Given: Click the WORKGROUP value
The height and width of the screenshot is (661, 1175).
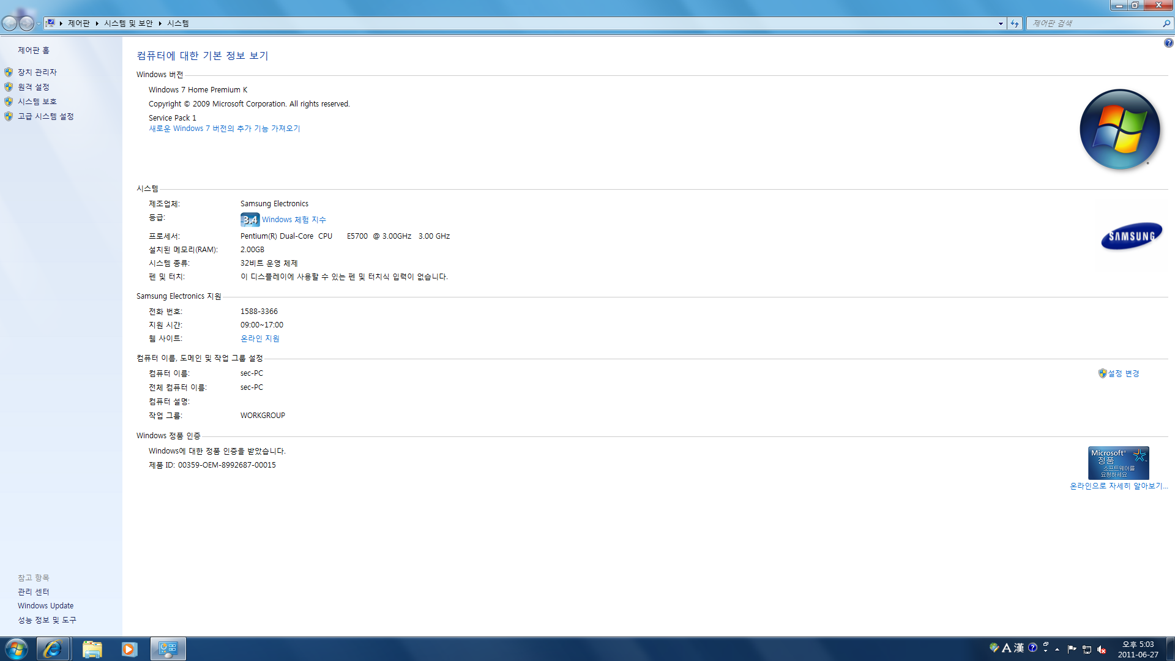Looking at the screenshot, I should click(263, 416).
